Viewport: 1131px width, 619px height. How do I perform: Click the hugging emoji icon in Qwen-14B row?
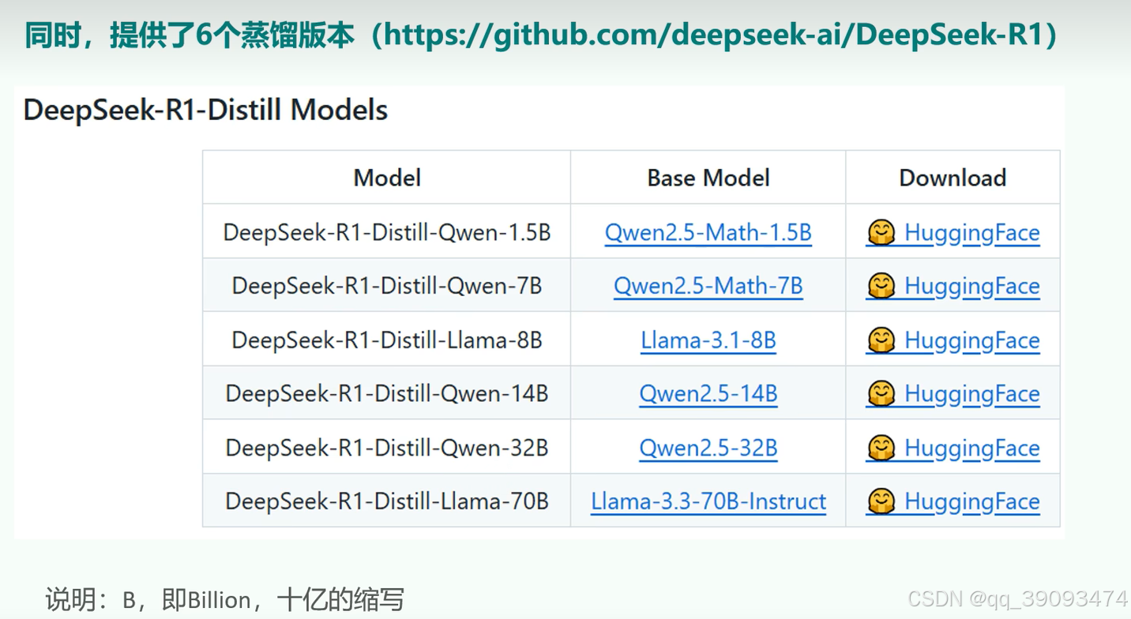click(881, 393)
